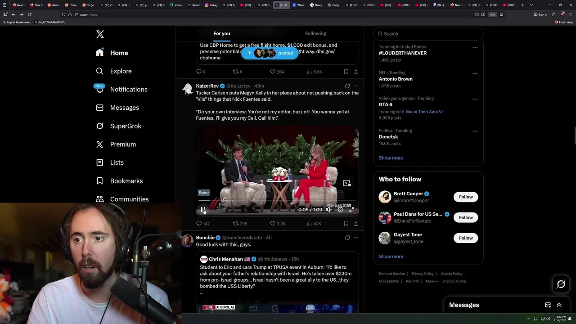Open options for the Donetsk trend
Screen dimensions: 576x324
475,131
